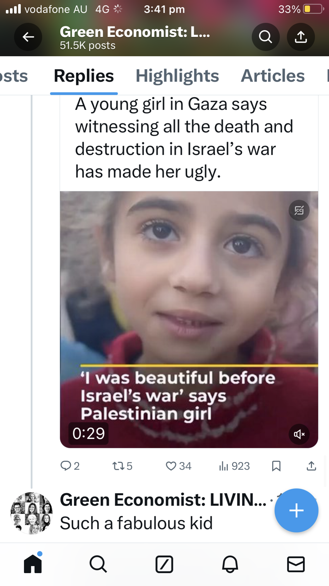Tap the header share profile icon
Image resolution: width=329 pixels, height=586 pixels.
click(x=301, y=37)
